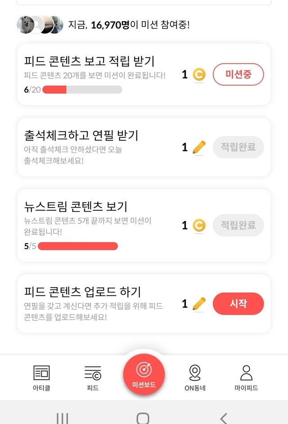Tap coin icon on 피드 콘텐츠 보고 mission

[199, 75]
